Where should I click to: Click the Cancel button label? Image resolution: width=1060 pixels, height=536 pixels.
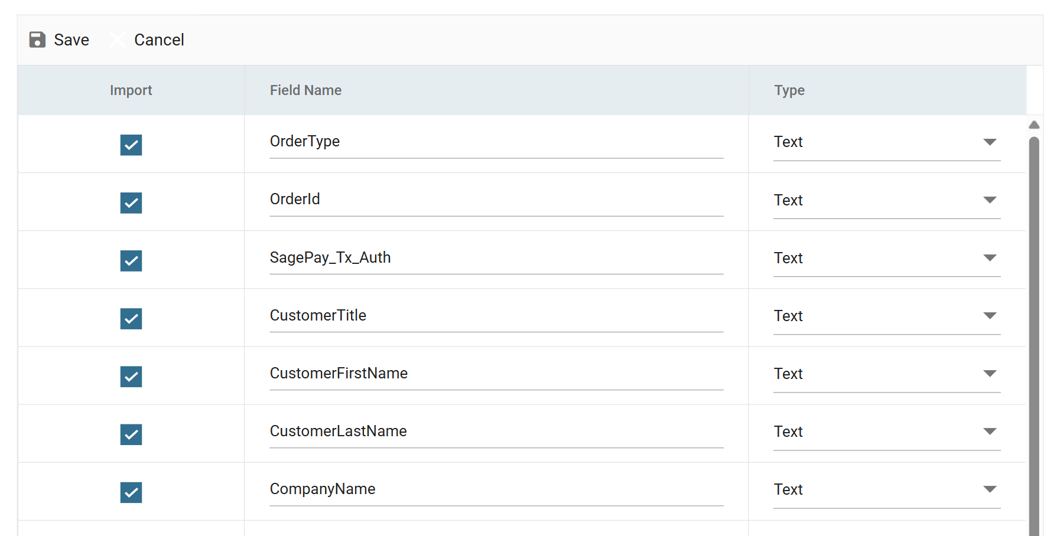click(159, 40)
